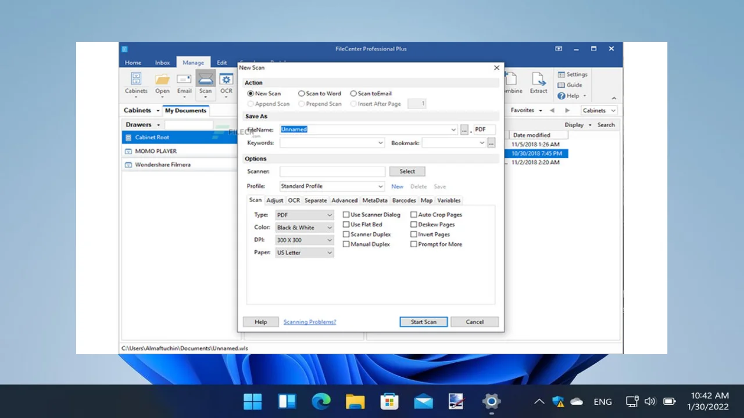Click the PDF extension field
This screenshot has width=744, height=418.
tap(485, 129)
